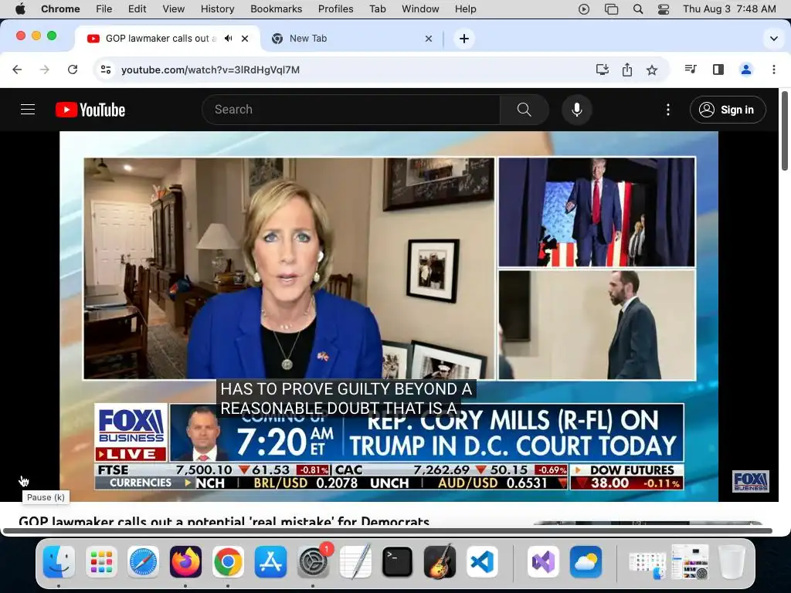791x593 pixels.
Task: Open the Help menu
Action: (x=465, y=9)
